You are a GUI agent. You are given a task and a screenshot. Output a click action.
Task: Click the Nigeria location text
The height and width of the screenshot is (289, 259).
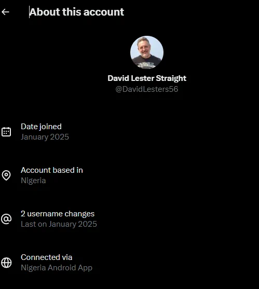coord(33,181)
